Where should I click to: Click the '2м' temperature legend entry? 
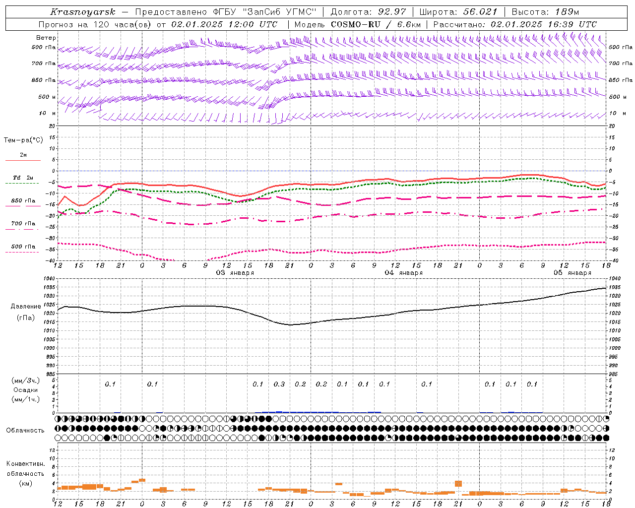[23, 155]
